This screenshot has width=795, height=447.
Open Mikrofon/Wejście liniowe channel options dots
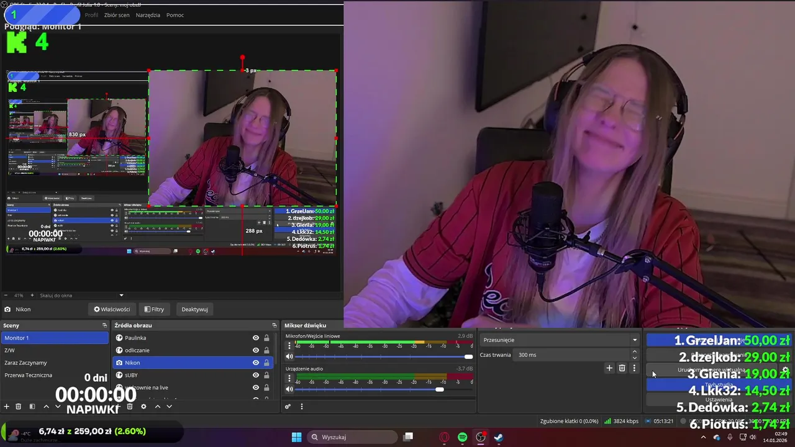coord(289,346)
